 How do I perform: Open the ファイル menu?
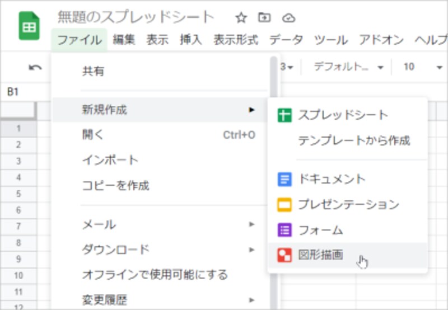point(80,40)
